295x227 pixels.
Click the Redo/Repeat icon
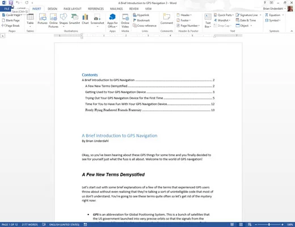[x=27, y=3]
